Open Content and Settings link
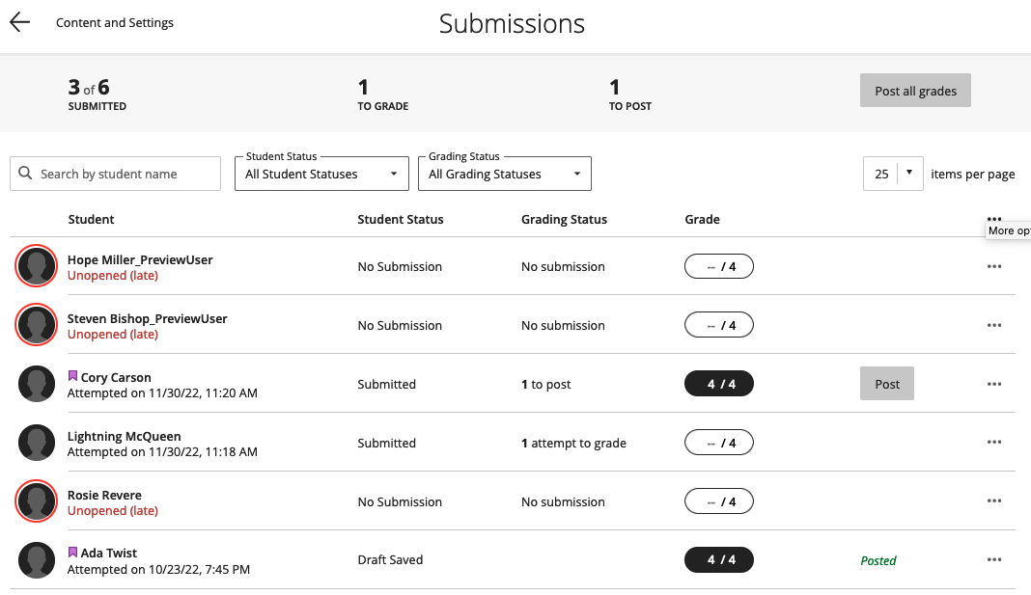 pos(115,23)
